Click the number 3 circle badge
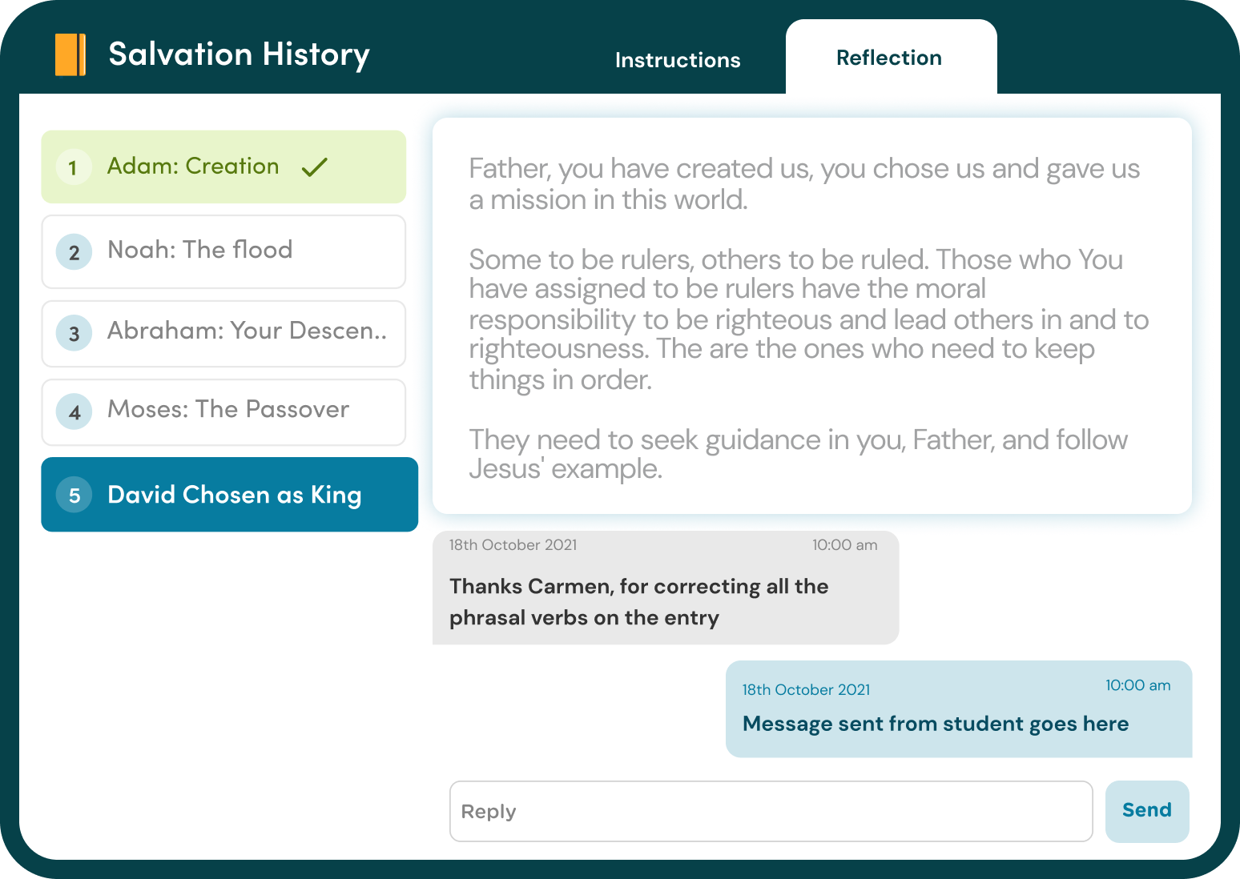The width and height of the screenshot is (1240, 879). (74, 333)
